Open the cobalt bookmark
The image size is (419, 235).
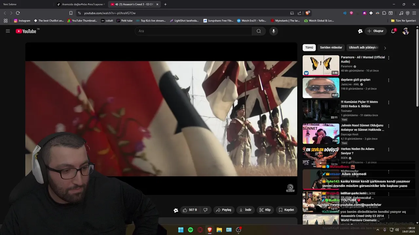107,21
